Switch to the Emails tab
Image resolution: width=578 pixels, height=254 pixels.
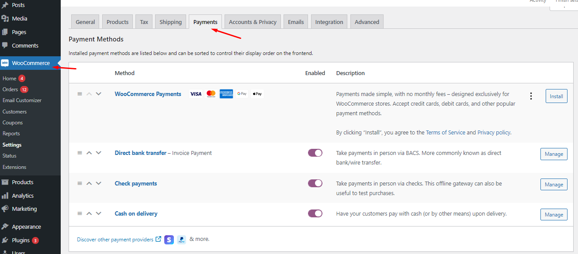pyautogui.click(x=296, y=22)
